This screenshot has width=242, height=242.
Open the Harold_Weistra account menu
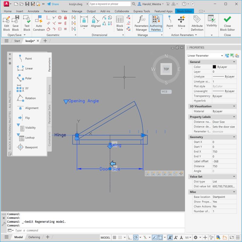pyautogui.click(x=150, y=4)
